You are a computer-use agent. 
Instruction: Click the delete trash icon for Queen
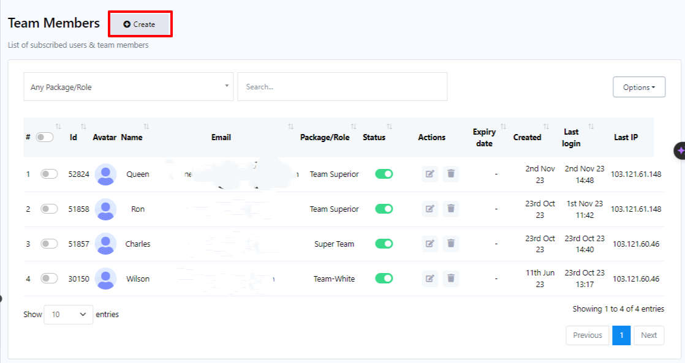pyautogui.click(x=451, y=174)
